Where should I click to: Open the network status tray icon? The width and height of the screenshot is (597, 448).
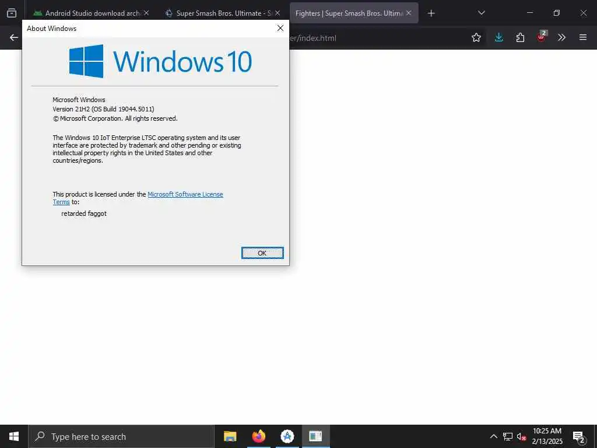508,436
